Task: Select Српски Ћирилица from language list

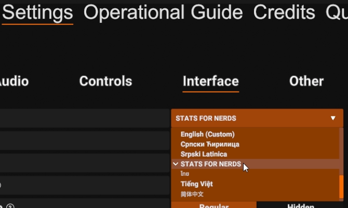Action: coord(210,144)
